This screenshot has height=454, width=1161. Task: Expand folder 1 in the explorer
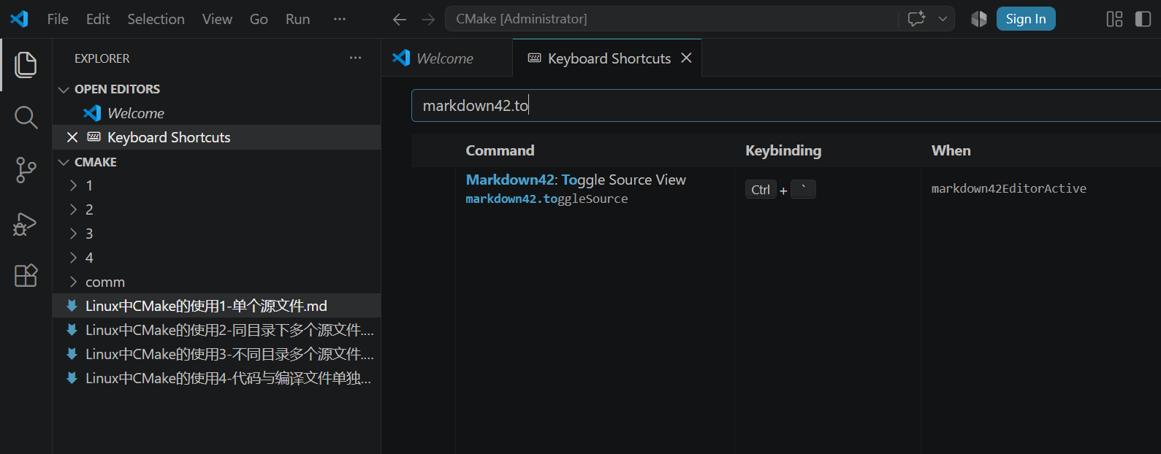click(216, 185)
